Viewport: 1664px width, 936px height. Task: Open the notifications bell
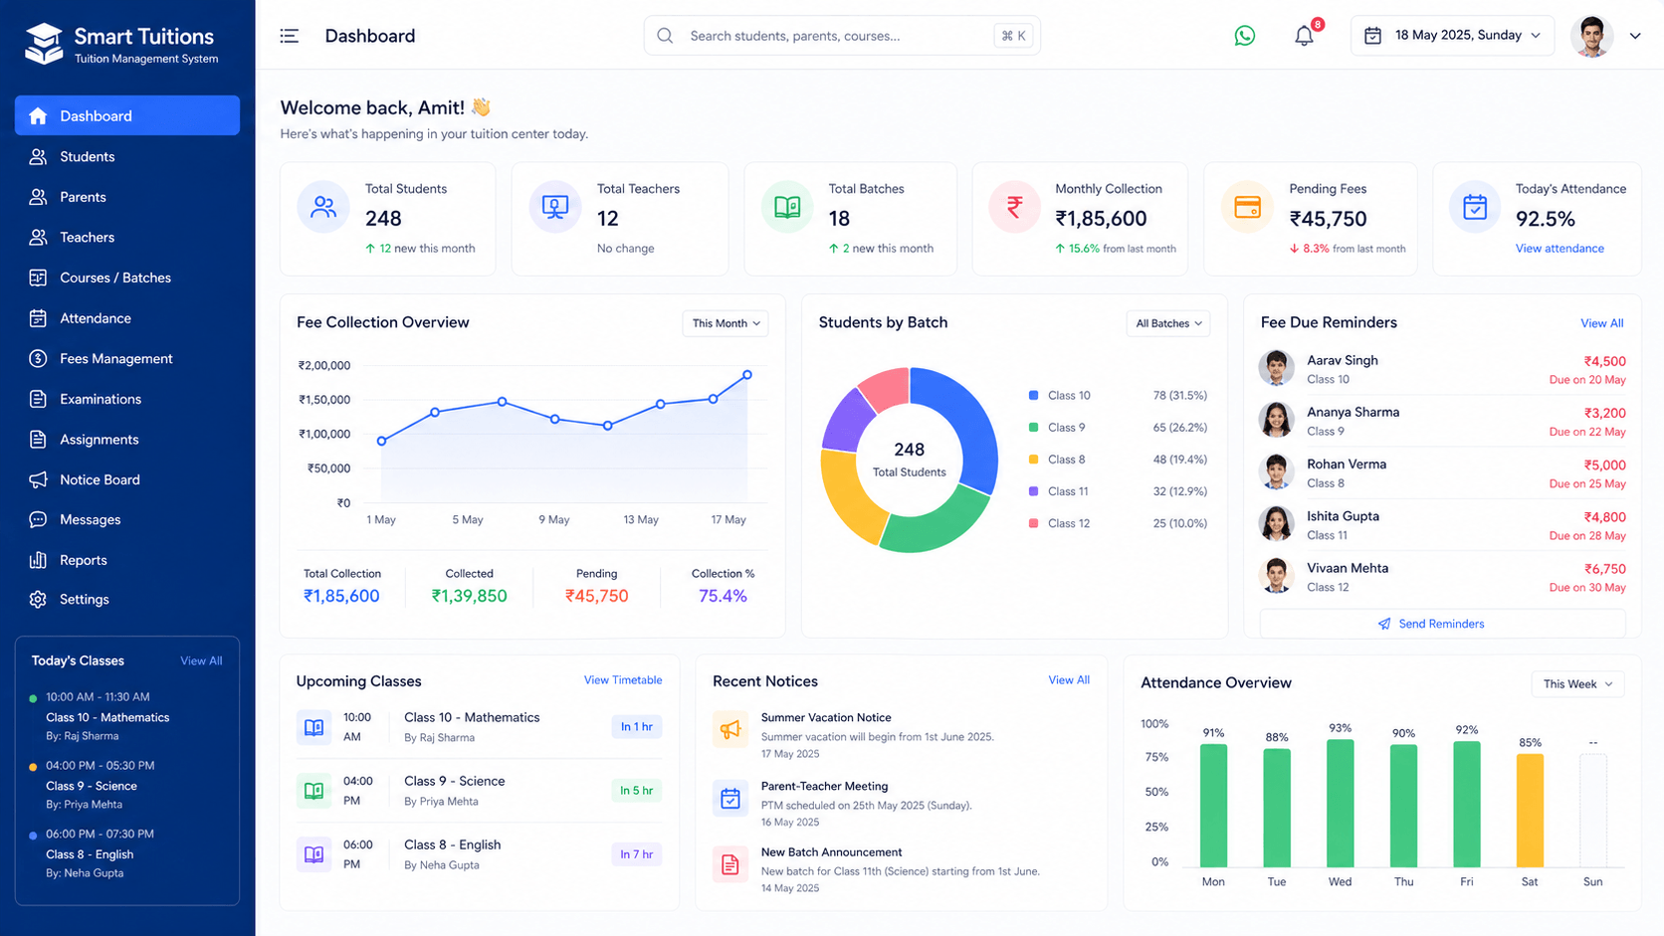tap(1304, 36)
